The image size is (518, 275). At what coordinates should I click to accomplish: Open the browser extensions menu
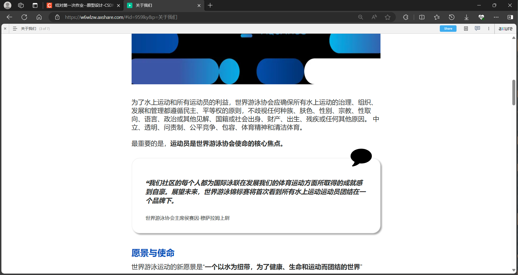coord(406,17)
